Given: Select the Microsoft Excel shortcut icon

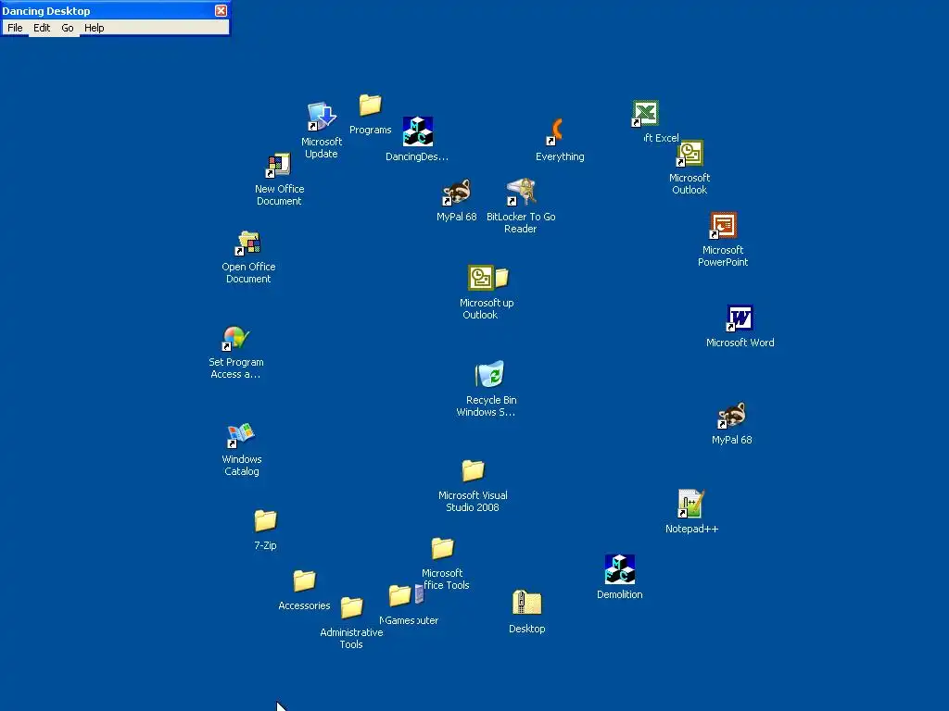Looking at the screenshot, I should 645,114.
